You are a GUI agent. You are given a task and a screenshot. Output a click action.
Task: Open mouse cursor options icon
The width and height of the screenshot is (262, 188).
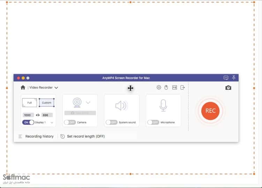(166, 87)
